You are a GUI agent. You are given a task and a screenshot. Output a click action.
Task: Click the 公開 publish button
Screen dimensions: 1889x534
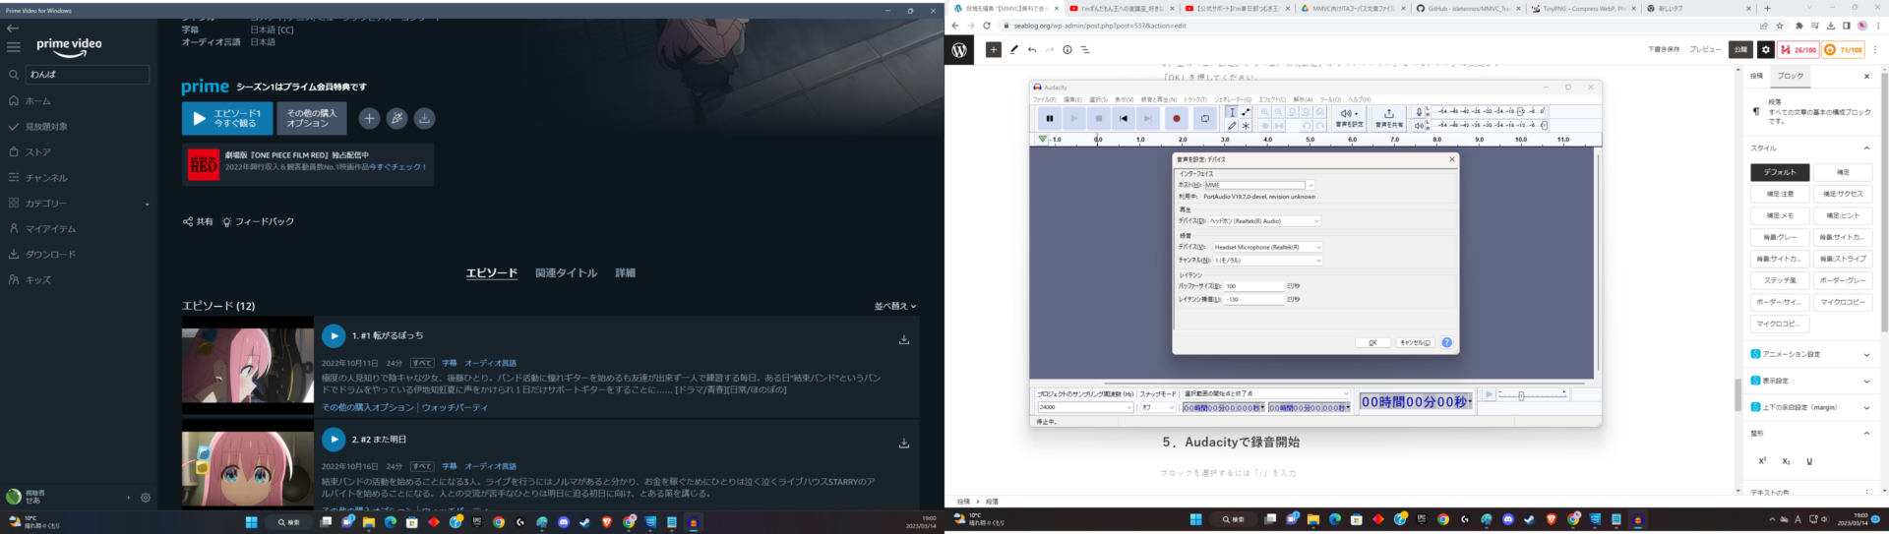tap(1740, 49)
